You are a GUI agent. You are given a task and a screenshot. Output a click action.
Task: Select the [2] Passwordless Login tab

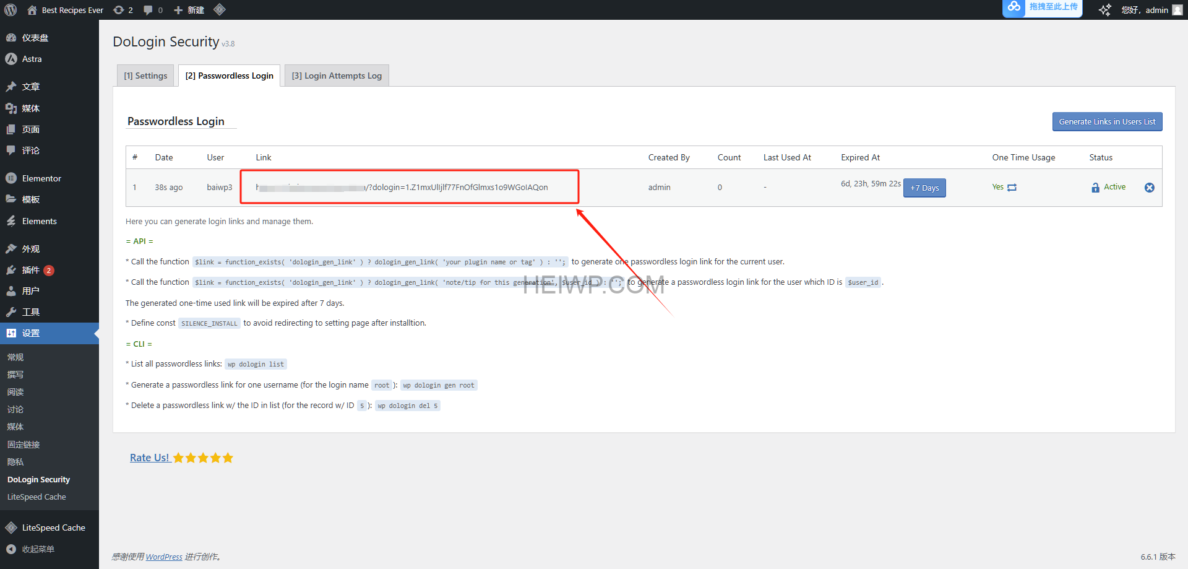point(230,76)
